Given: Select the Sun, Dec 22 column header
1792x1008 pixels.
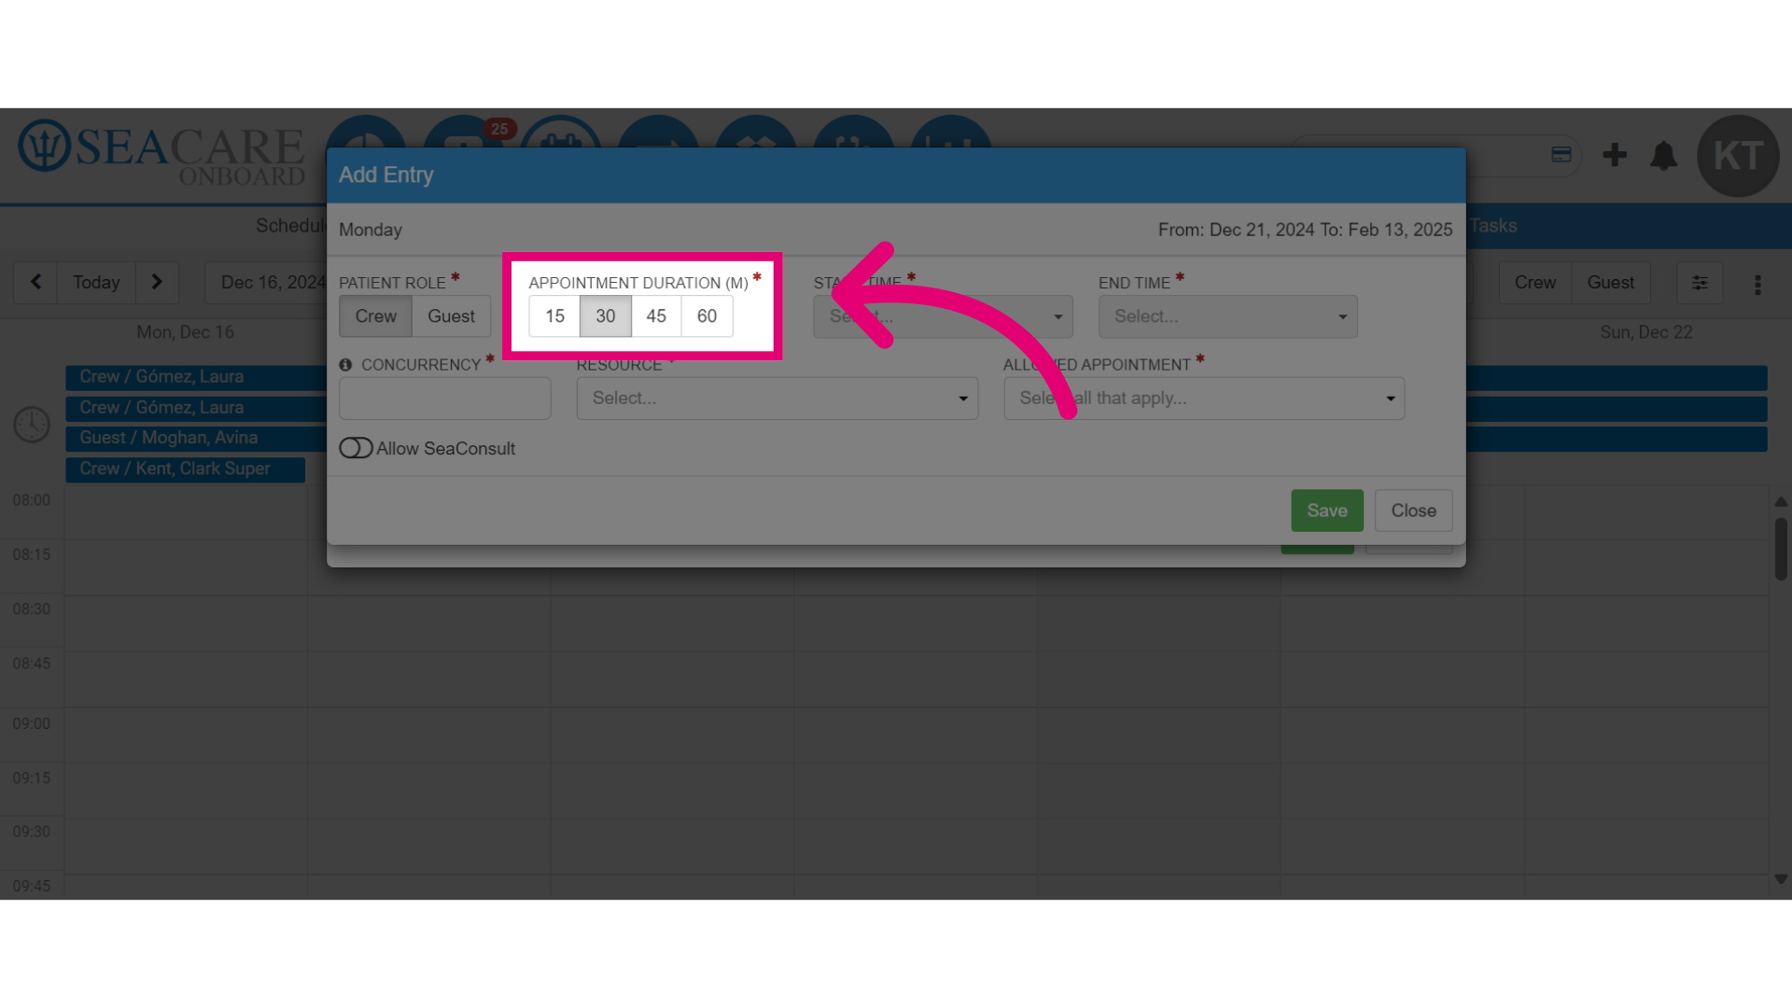Looking at the screenshot, I should tap(1645, 332).
